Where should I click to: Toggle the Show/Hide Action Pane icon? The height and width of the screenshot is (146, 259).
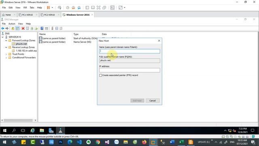coord(47,28)
